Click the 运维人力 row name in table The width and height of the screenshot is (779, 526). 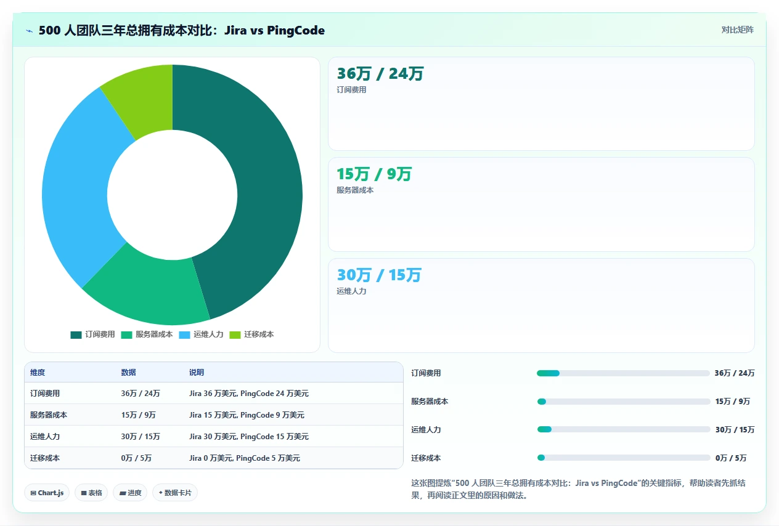pyautogui.click(x=45, y=436)
